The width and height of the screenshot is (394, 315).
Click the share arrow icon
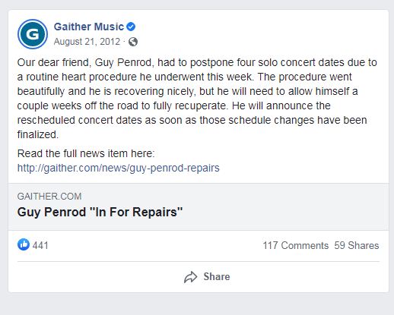(x=190, y=277)
